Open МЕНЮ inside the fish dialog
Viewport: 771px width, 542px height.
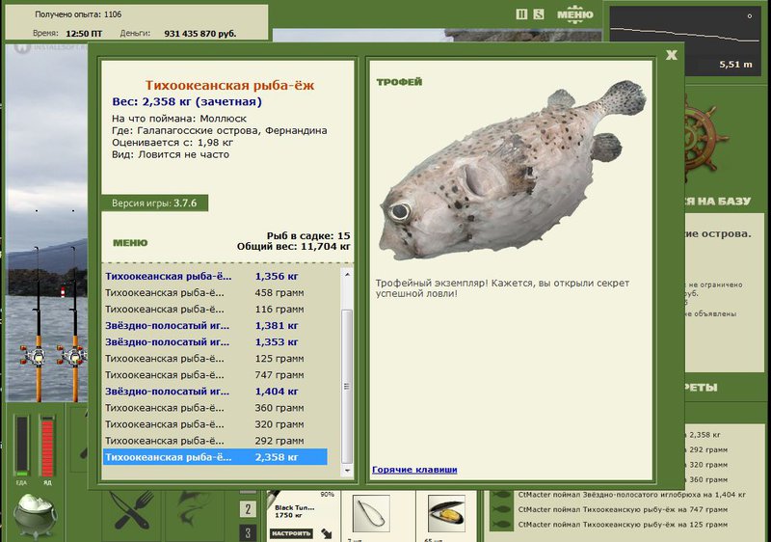coord(130,242)
